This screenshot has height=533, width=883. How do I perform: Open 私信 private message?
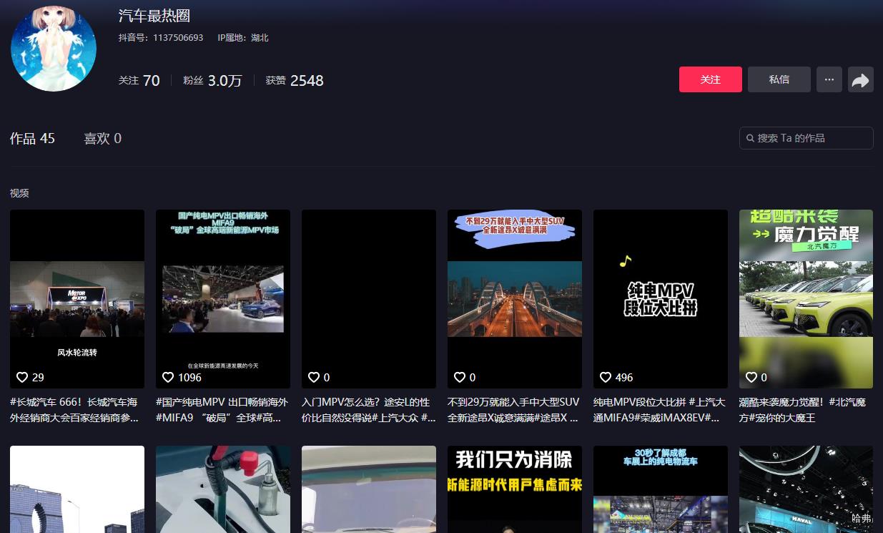[x=779, y=79]
